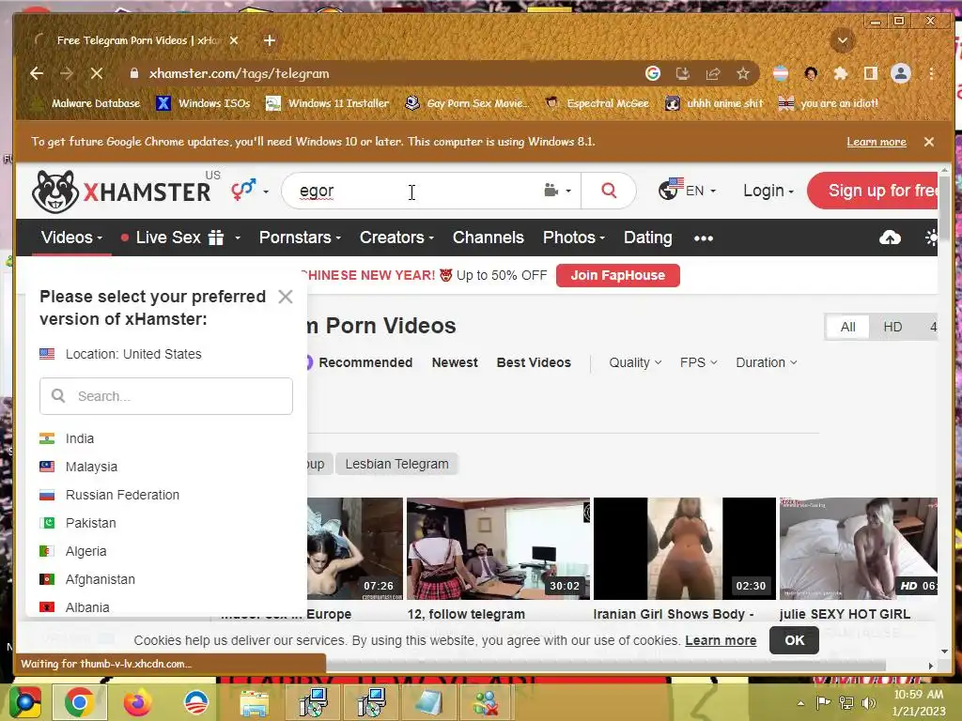Click the Join FapHouse button
This screenshot has width=962, height=721.
618,275
